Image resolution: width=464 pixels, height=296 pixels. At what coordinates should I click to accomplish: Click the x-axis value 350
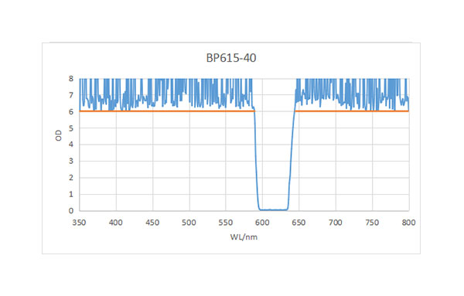point(79,223)
